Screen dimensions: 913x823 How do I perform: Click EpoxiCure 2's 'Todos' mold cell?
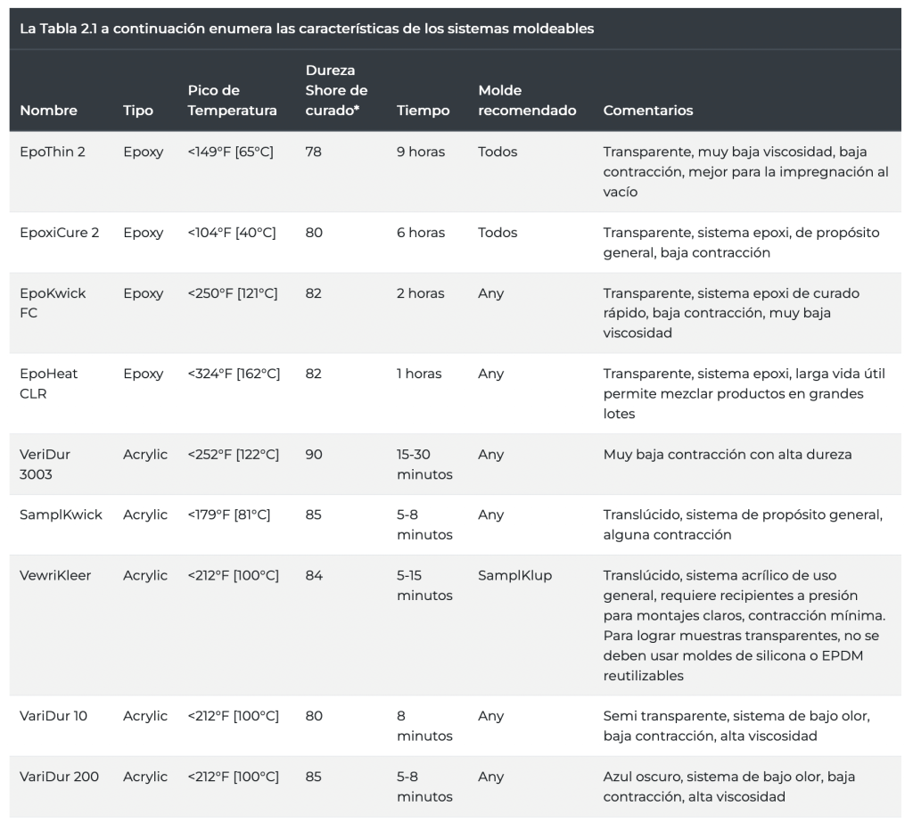tap(498, 233)
